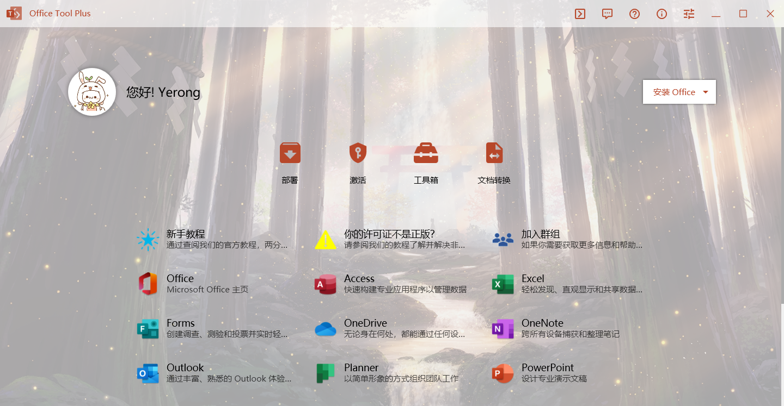Open the info circle icon
Viewport: 784px width, 406px height.
coord(661,14)
